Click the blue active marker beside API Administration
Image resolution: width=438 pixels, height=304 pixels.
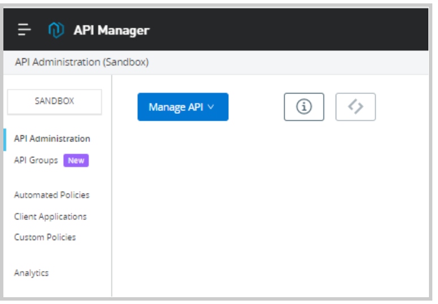pyautogui.click(x=5, y=139)
